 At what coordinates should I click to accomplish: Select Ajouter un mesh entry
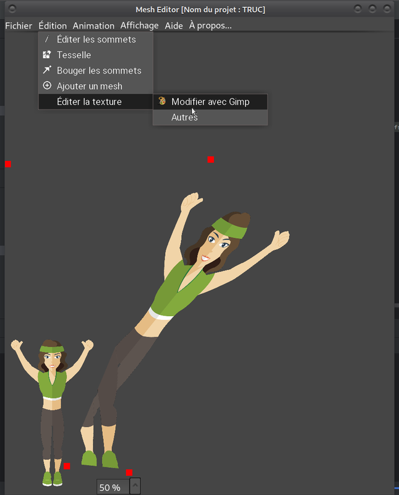coord(96,86)
